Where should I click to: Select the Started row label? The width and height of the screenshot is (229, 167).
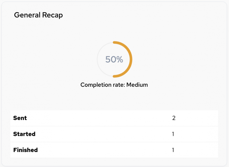(24, 134)
